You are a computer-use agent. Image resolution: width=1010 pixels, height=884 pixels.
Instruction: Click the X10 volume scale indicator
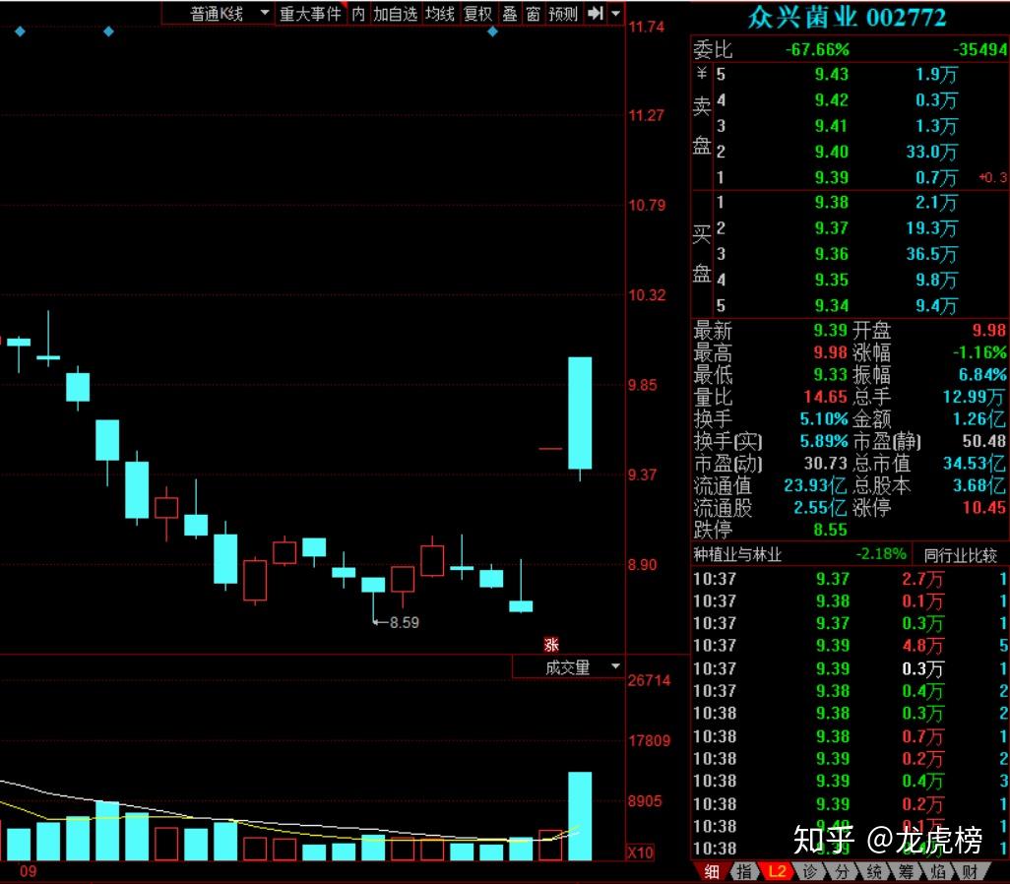coord(641,852)
